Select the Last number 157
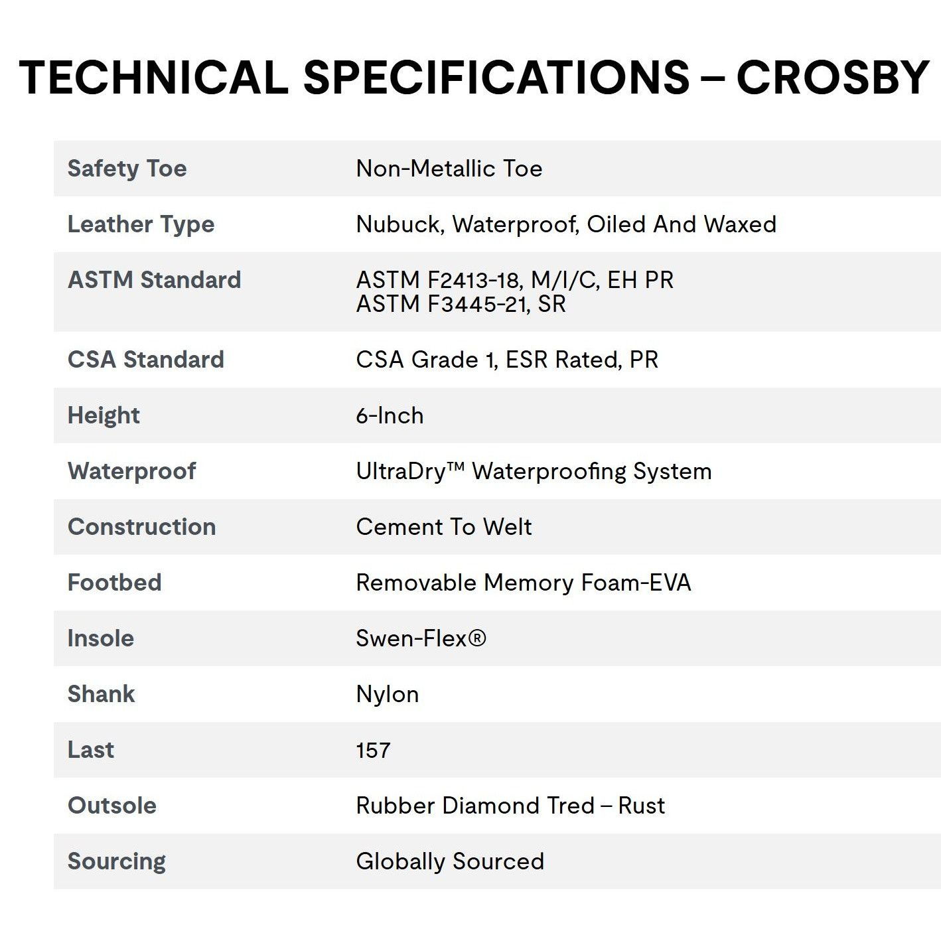941x941 pixels. (373, 751)
